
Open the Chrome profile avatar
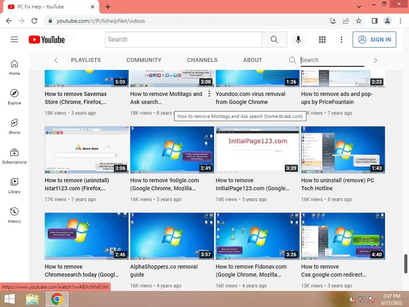(387, 21)
